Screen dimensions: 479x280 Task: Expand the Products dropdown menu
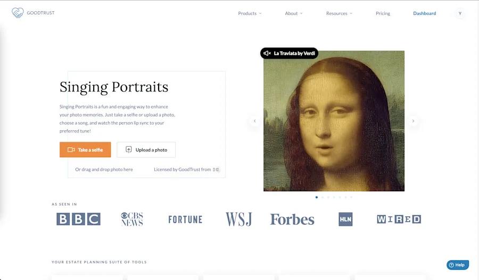(250, 13)
